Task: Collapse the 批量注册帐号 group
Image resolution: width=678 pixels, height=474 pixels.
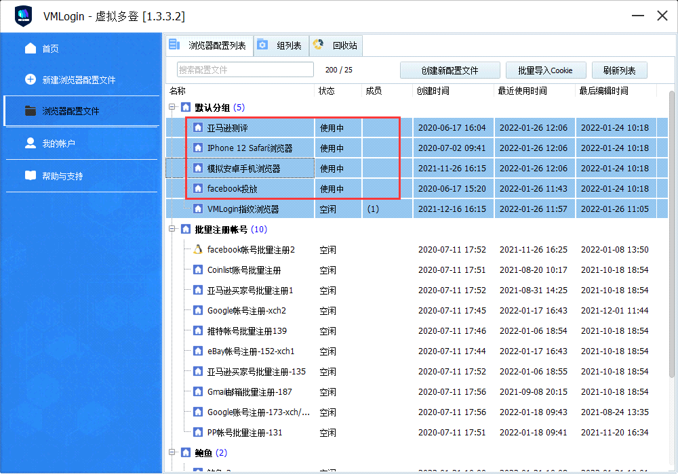Action: click(172, 229)
